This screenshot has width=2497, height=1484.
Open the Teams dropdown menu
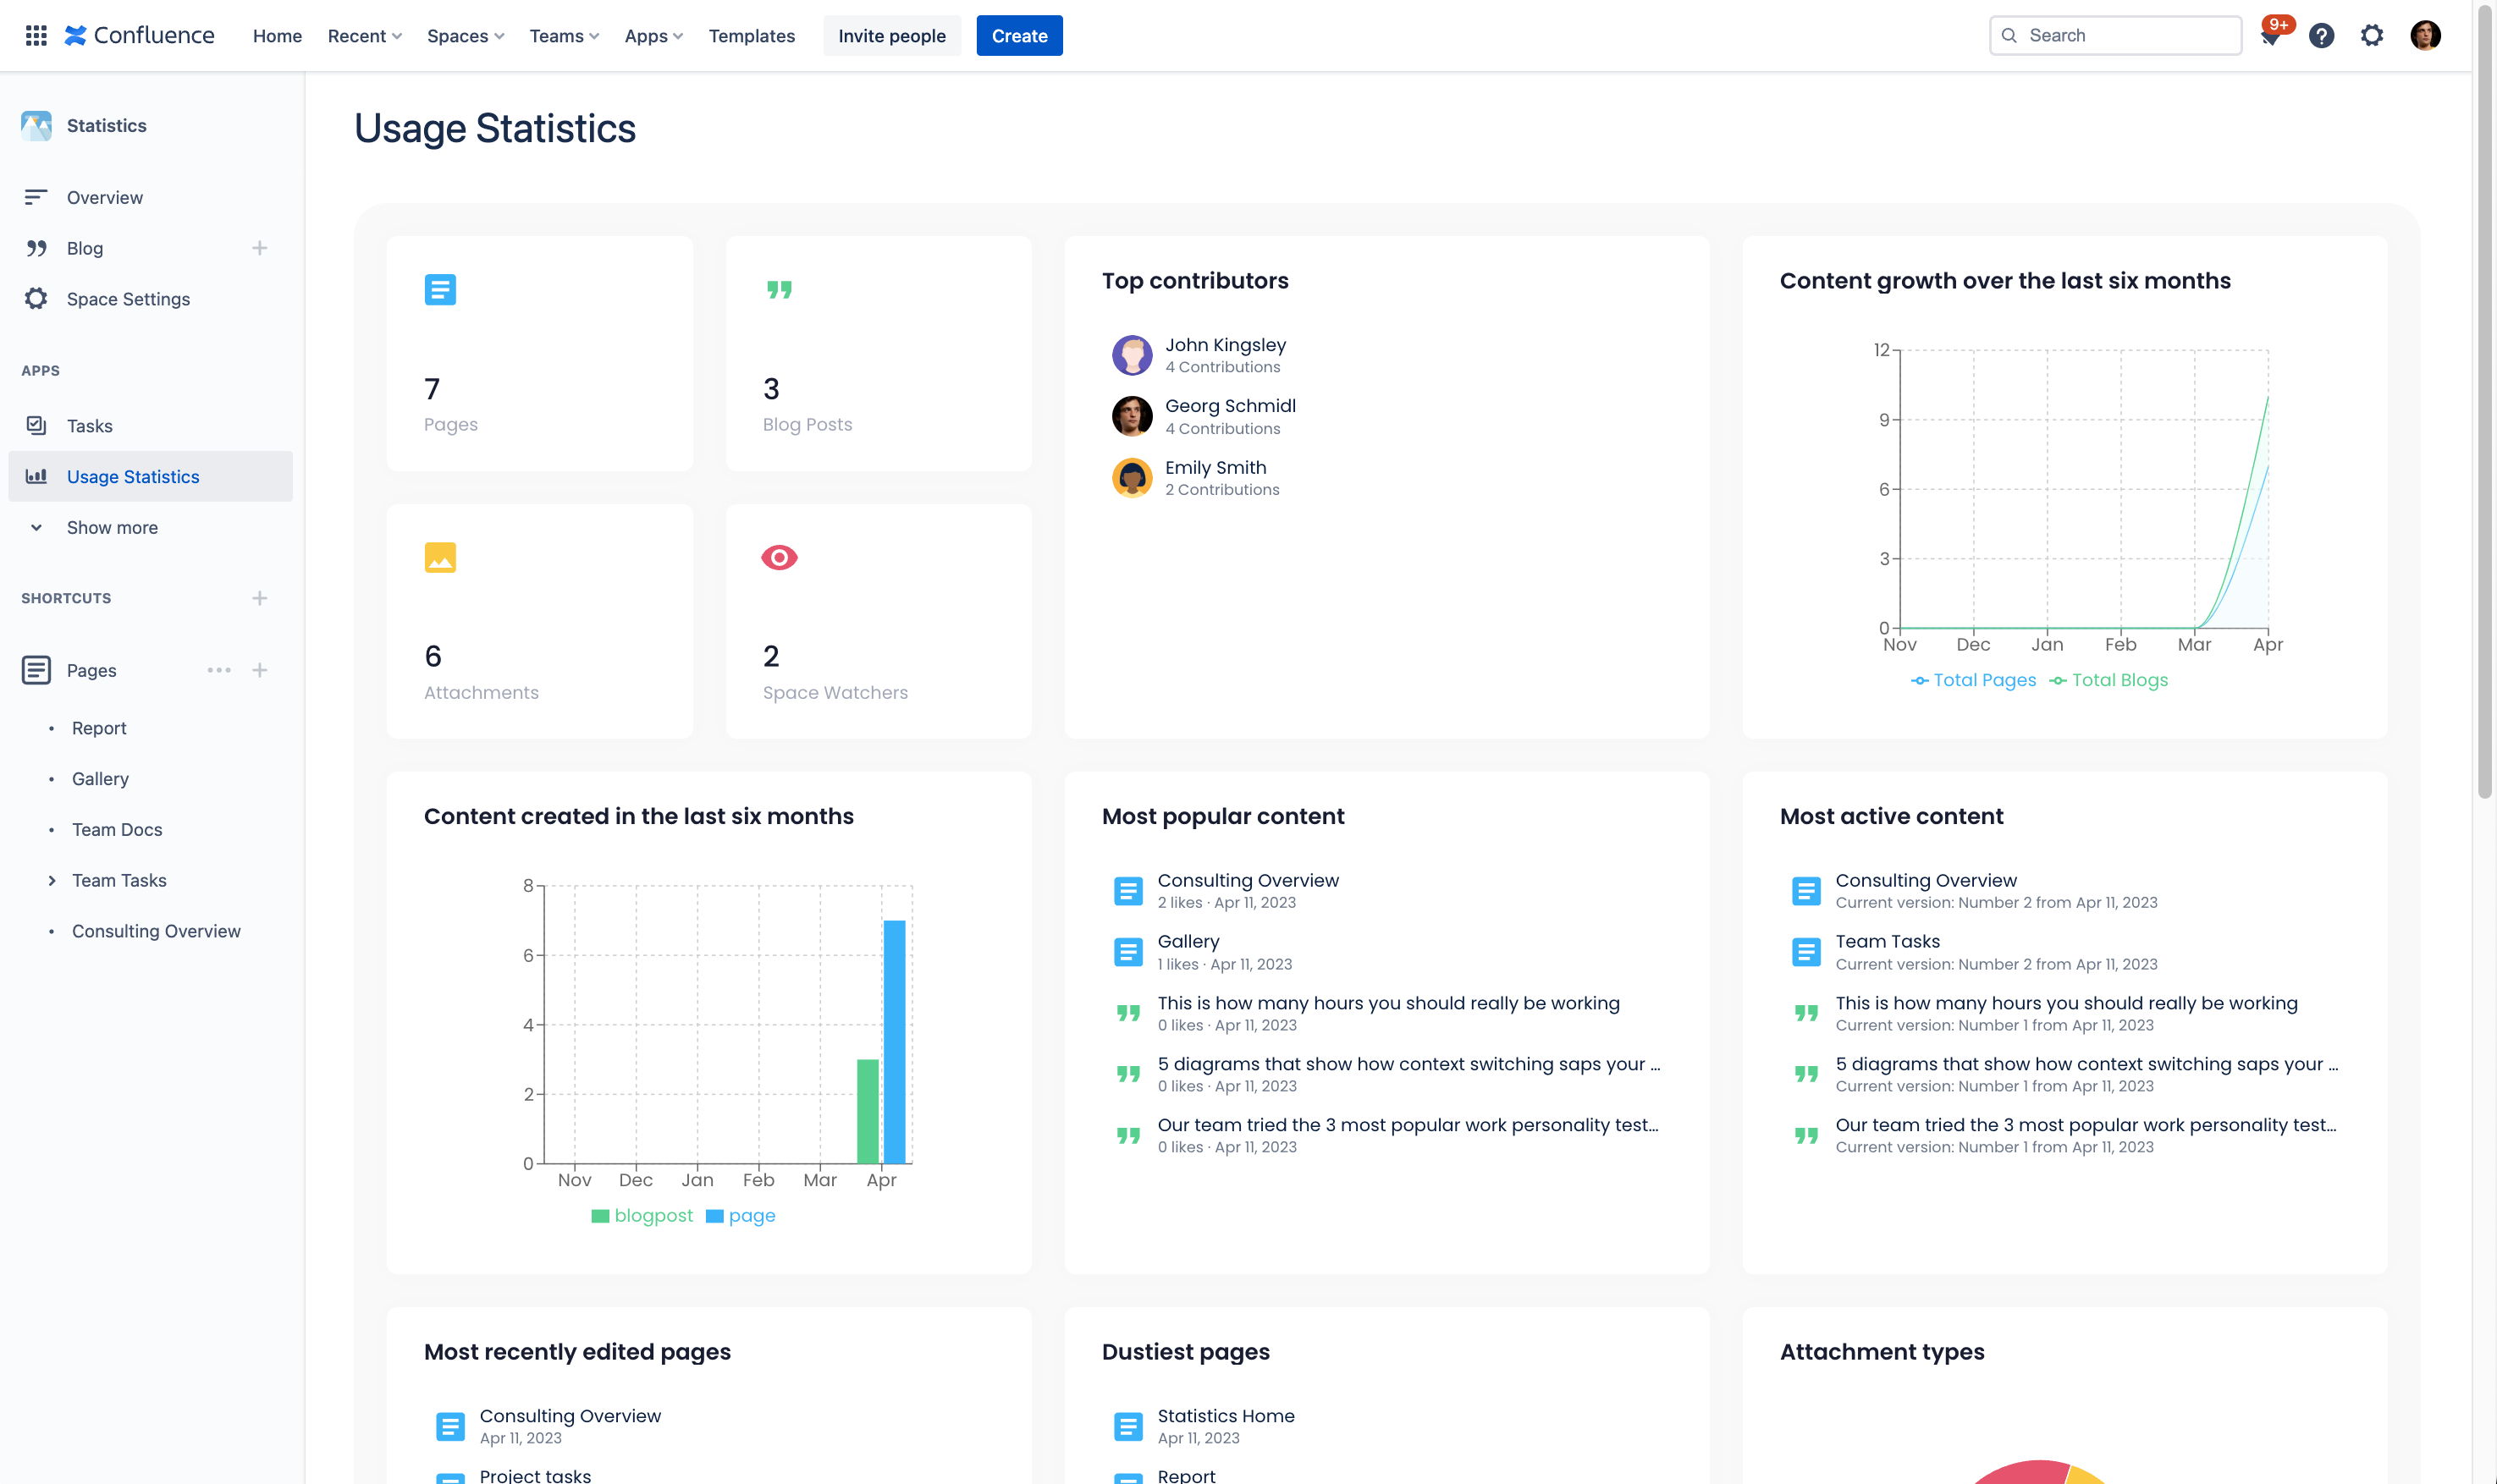coord(565,36)
